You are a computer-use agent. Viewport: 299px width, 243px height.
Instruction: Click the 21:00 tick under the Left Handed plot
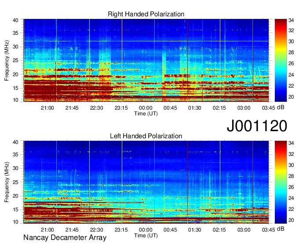tap(47, 230)
